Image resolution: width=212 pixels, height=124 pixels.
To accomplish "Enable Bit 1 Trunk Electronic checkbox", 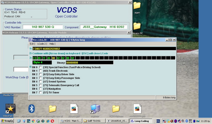I will pos(40,71).
